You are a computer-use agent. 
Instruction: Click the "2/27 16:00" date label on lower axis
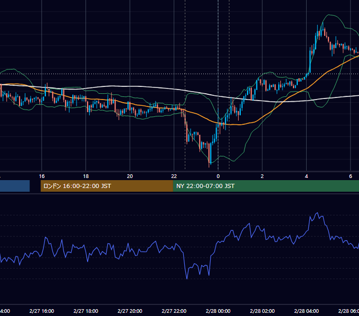pyautogui.click(x=42, y=311)
